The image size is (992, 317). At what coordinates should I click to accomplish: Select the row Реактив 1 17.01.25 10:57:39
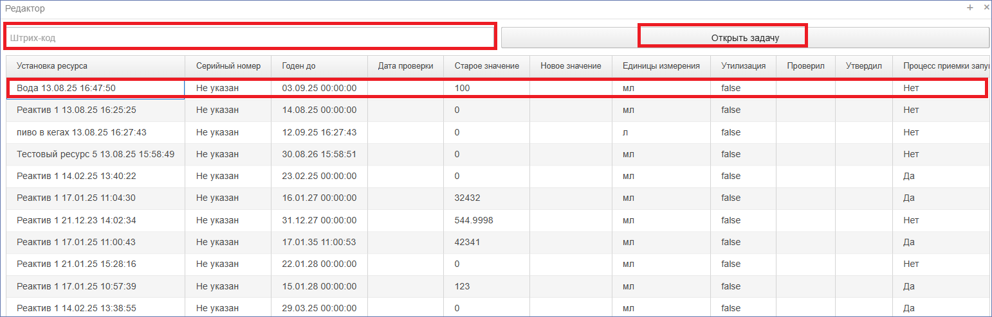click(498, 286)
